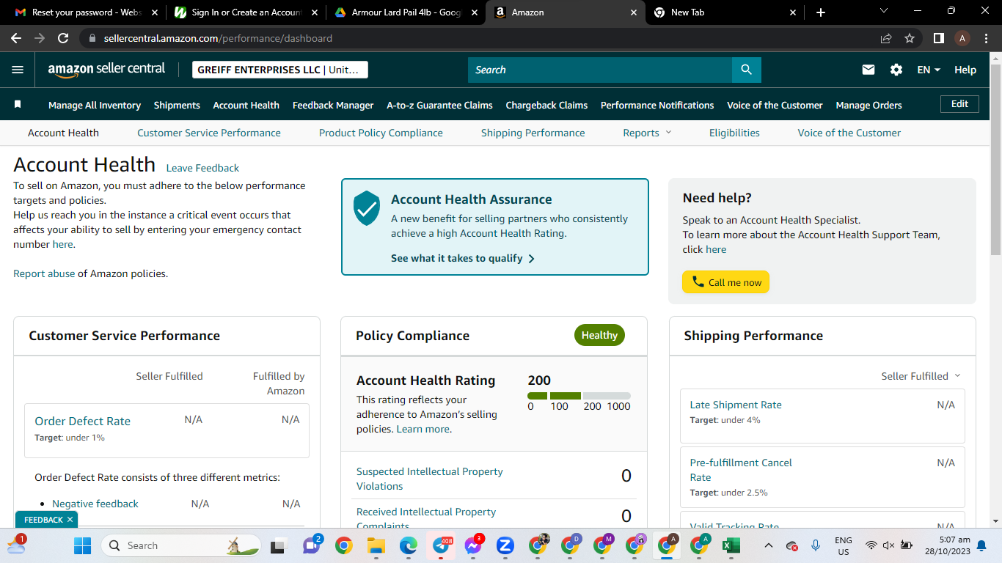Open Task View on the taskbar
This screenshot has height=563, width=1002.
[278, 545]
